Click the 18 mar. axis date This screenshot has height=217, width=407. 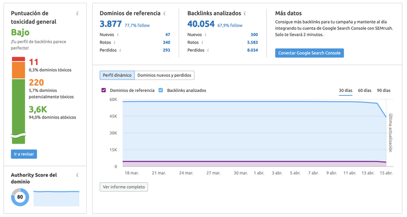coord(132,173)
